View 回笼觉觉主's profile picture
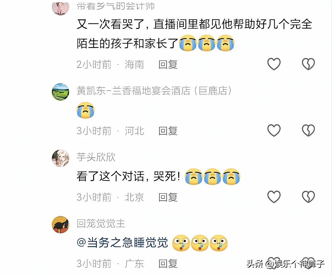This screenshot has height=276, width=332. tap(61, 225)
